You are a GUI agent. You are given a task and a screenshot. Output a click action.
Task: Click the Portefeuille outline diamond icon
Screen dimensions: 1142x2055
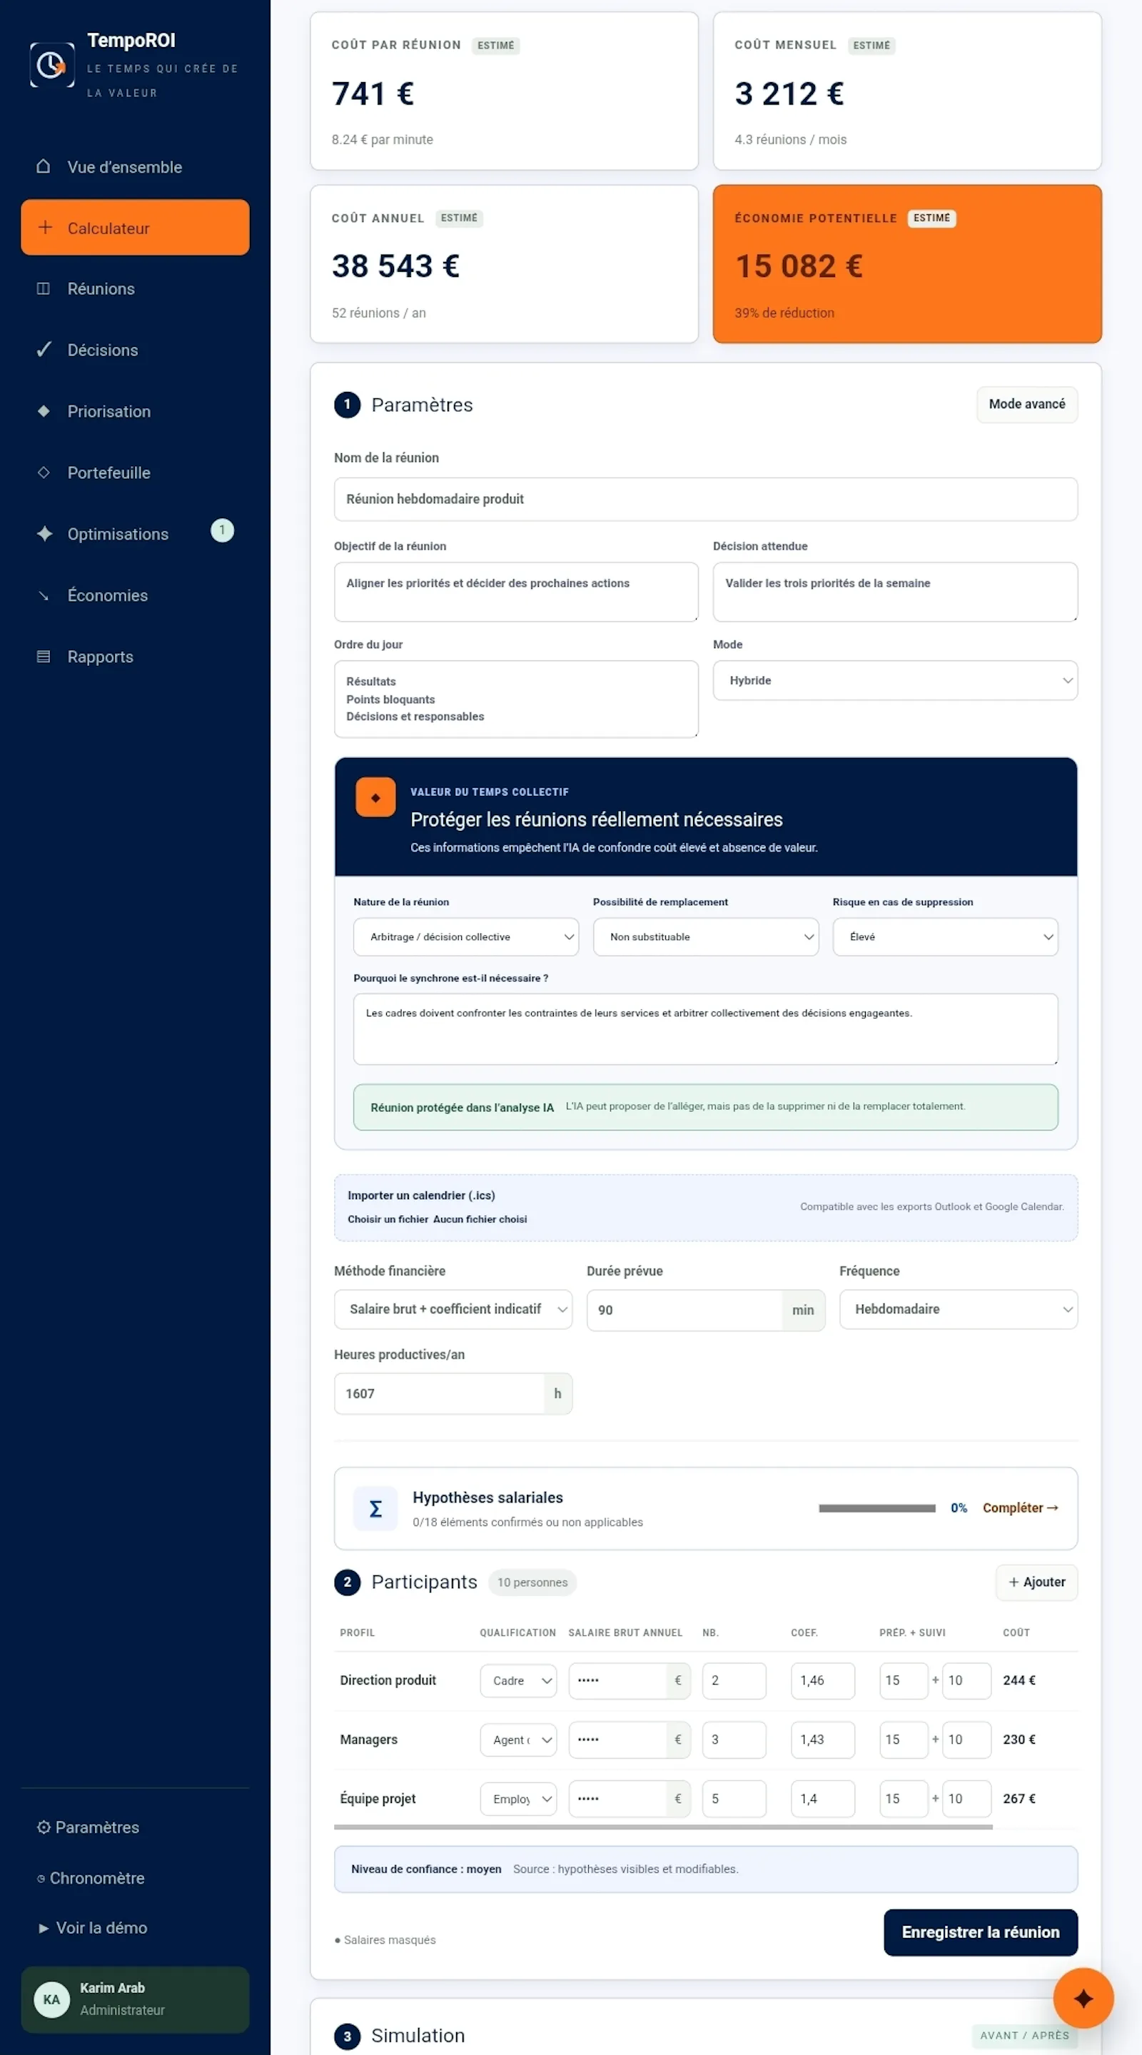(44, 473)
